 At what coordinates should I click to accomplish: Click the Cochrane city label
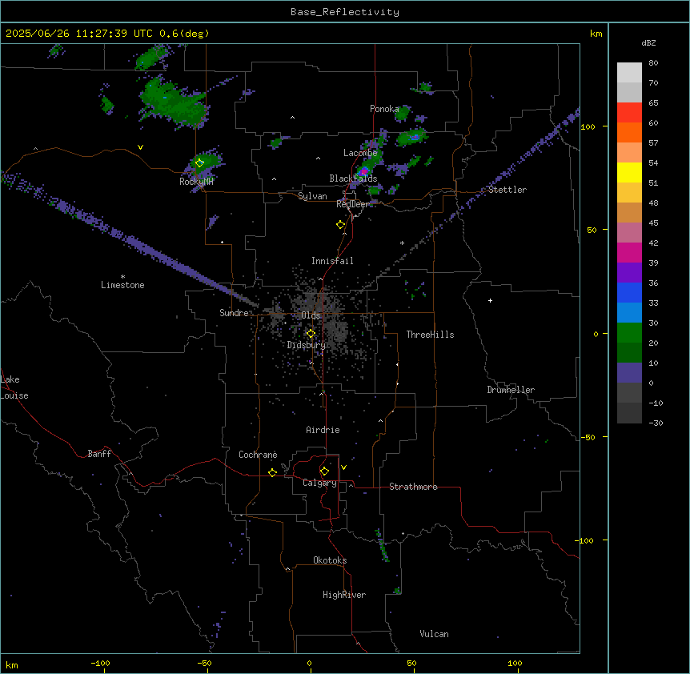[x=258, y=455]
